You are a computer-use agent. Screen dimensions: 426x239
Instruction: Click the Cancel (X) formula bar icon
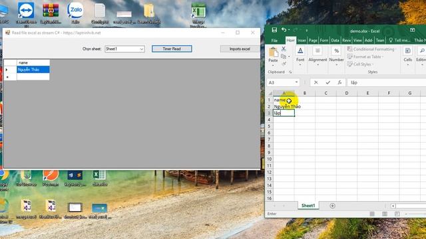click(316, 82)
